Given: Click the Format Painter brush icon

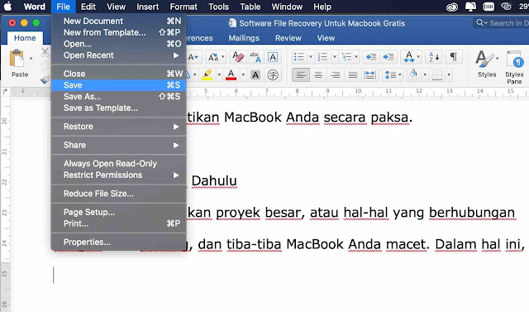Looking at the screenshot, I should [x=45, y=79].
